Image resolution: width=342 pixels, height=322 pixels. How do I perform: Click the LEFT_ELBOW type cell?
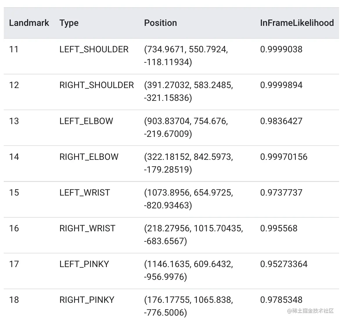(86, 121)
